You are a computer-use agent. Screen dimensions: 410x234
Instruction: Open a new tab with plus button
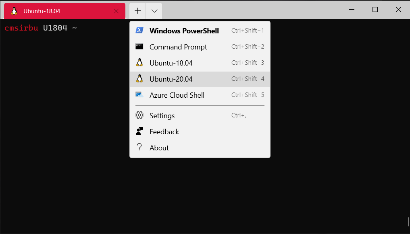click(x=137, y=11)
